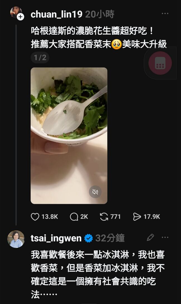
Task: Open the three-dot menu on tsai_ingwen's reply
Action: pos(165,237)
